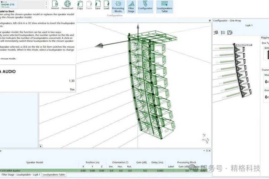Click the version value 1.30
The height and width of the screenshot is (179, 269).
(x=72, y=81)
